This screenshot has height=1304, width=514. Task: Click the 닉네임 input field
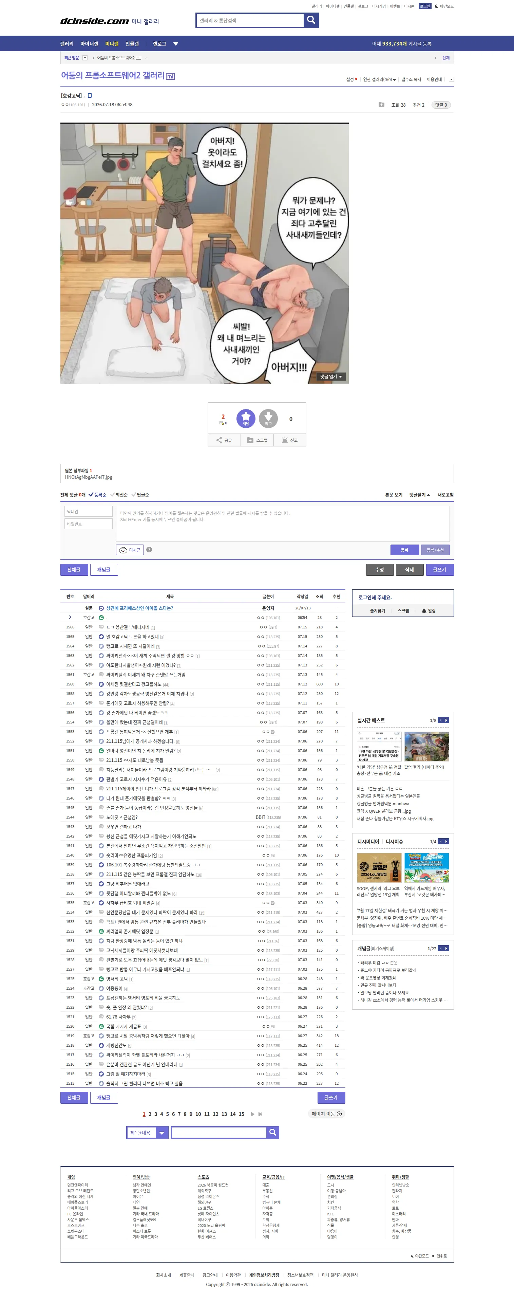click(89, 511)
